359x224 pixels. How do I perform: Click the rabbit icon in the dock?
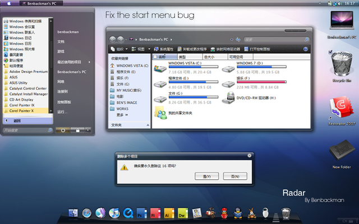click(252, 213)
